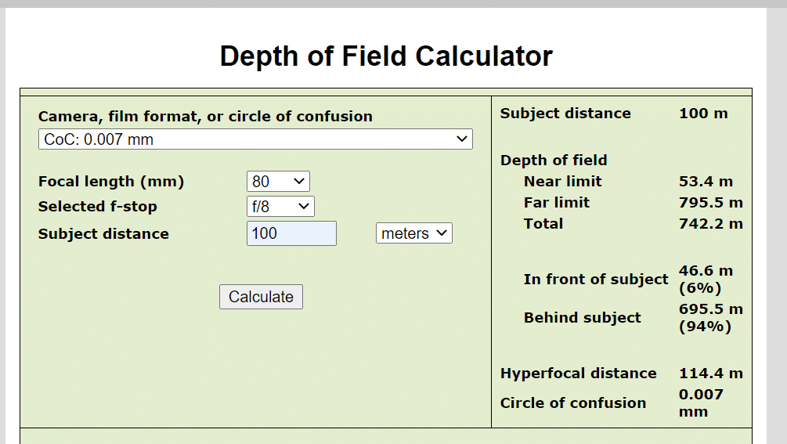Click the Depth of field results heading

(554, 160)
